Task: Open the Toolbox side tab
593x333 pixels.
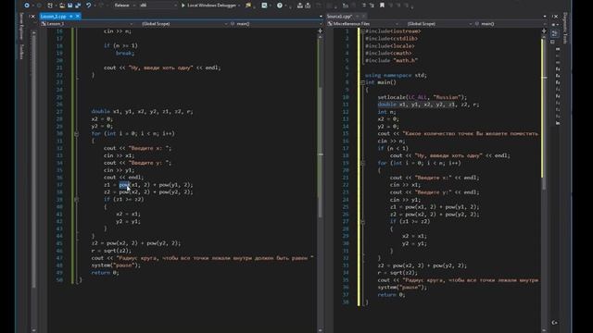Action: coord(21,52)
